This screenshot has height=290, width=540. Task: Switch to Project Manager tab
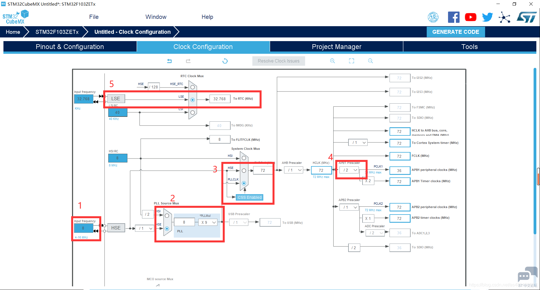[x=337, y=47]
